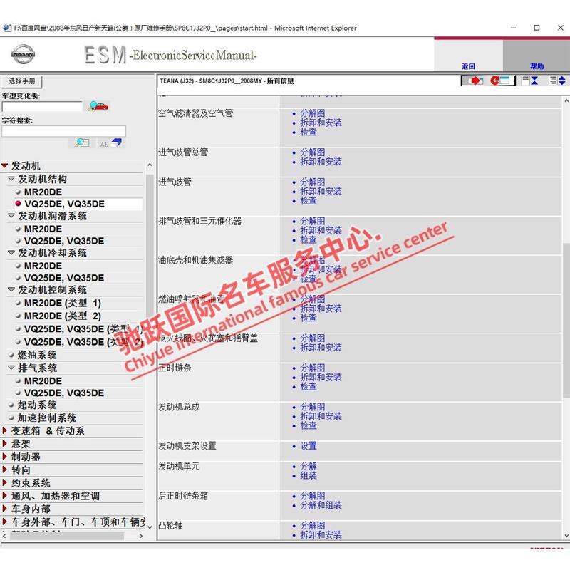The width and height of the screenshot is (570, 570).
Task: Collapse the 发动机控制系统 node
Action: tap(11, 290)
